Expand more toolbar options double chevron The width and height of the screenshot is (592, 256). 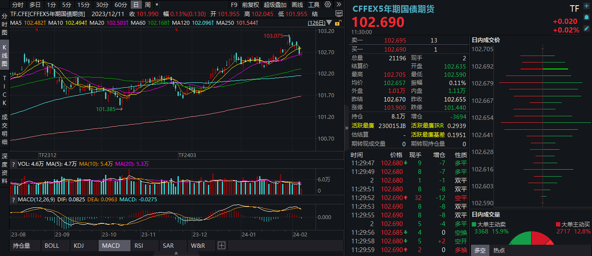338,5
